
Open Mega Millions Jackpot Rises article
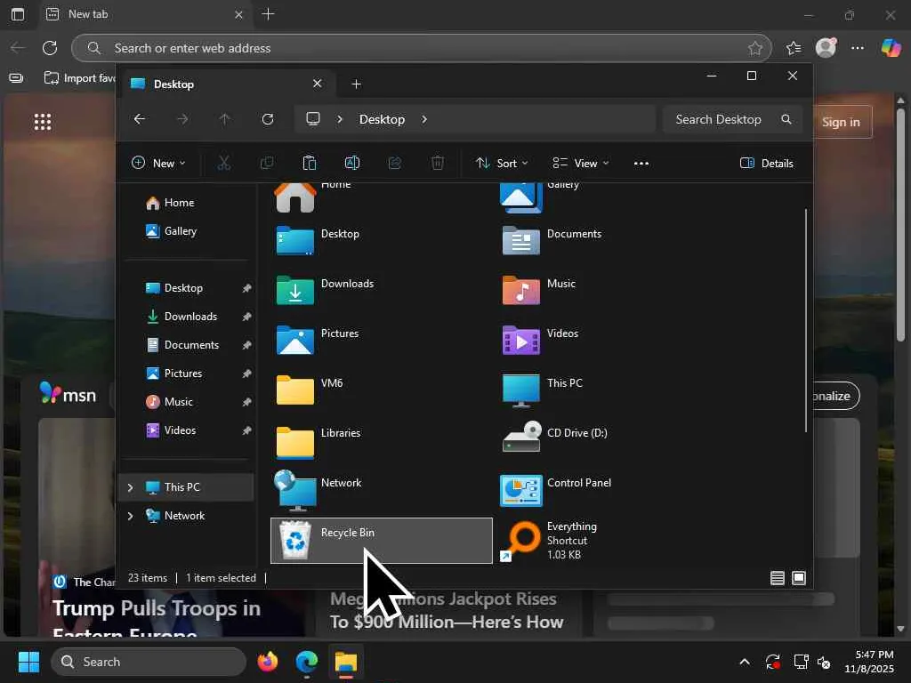click(447, 610)
